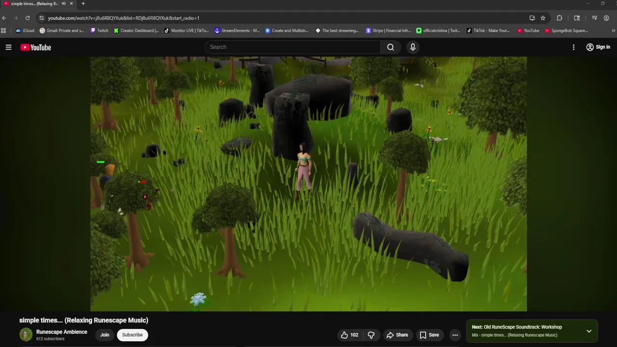The height and width of the screenshot is (347, 617).
Task: Focus the YouTube search box
Action: point(293,47)
